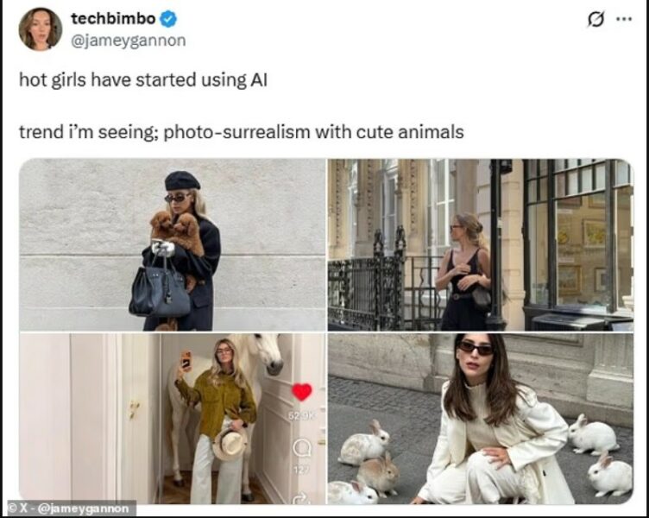Open the three-dot more options menu
The image size is (649, 518).
tap(624, 19)
